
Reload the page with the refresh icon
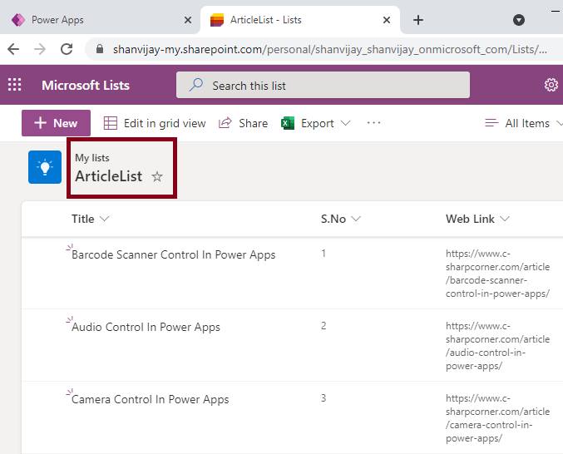(x=67, y=49)
